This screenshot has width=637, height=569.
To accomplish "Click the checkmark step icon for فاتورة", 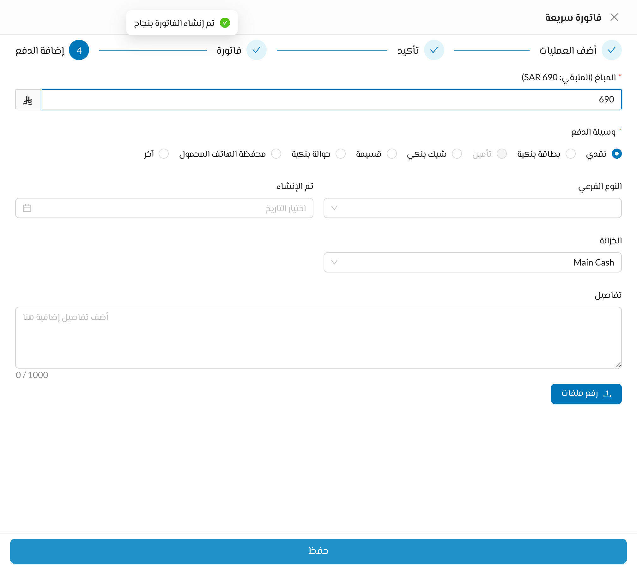I will [x=257, y=50].
